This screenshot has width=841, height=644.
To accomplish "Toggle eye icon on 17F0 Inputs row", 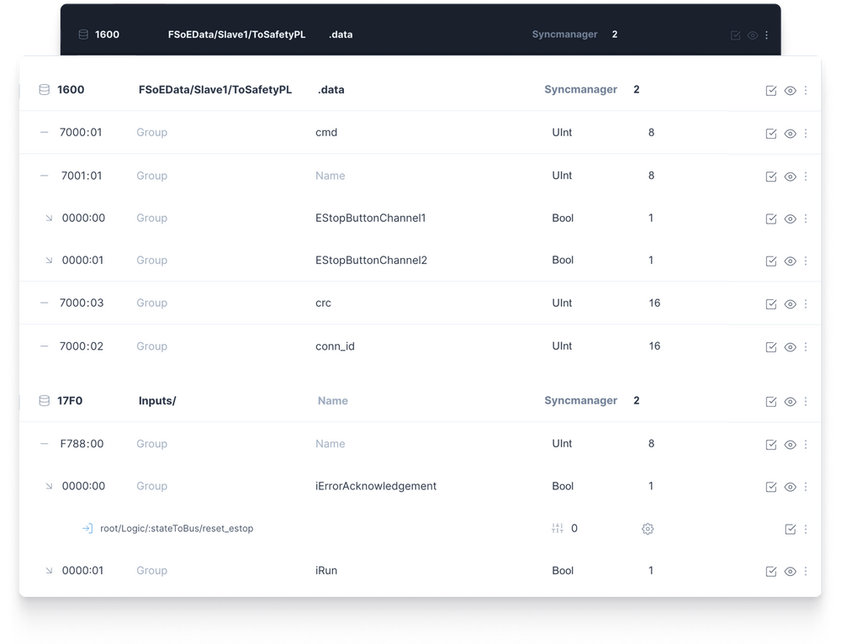I will coord(790,402).
